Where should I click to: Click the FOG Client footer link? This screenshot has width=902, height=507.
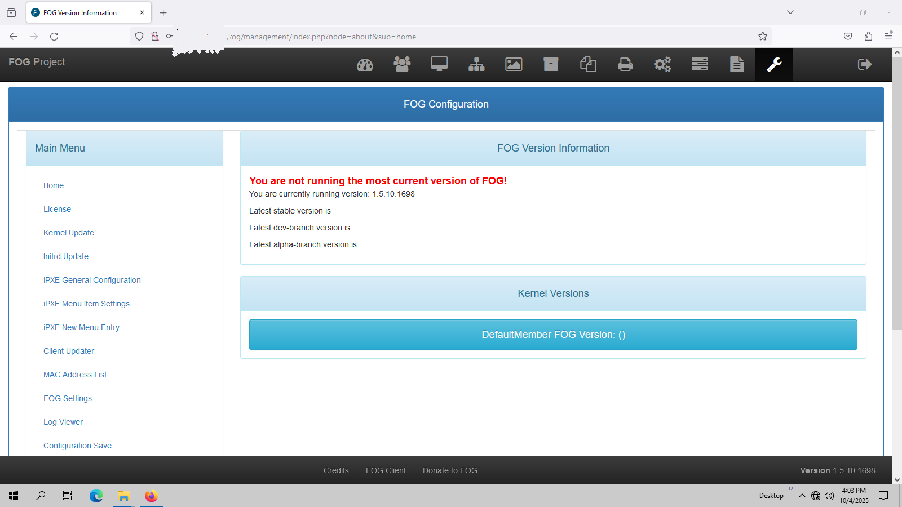[386, 470]
